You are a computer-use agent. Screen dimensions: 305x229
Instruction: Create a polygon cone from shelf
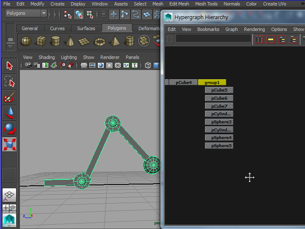pyautogui.click(x=70, y=41)
